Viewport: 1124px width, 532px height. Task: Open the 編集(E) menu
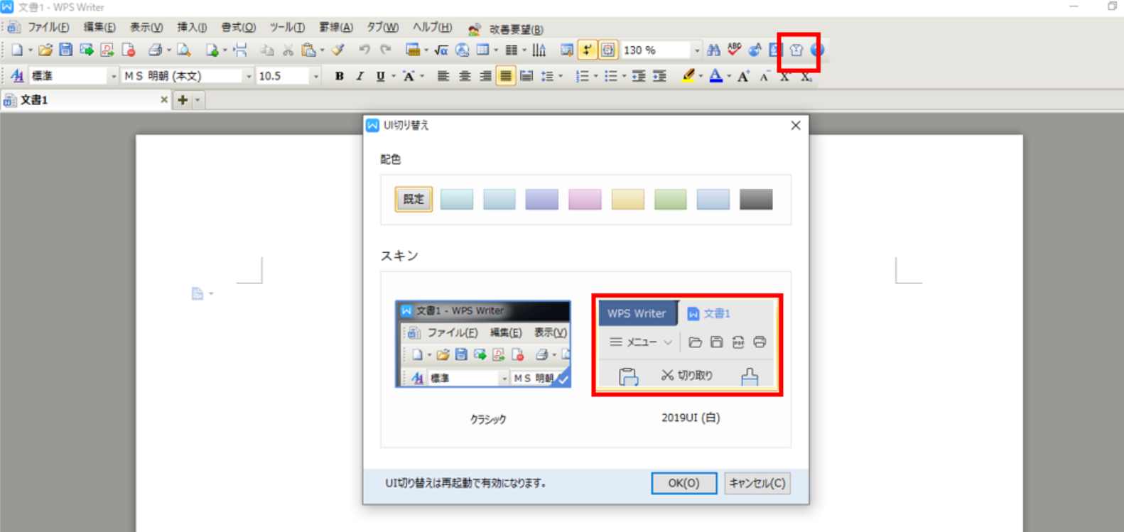point(99,27)
